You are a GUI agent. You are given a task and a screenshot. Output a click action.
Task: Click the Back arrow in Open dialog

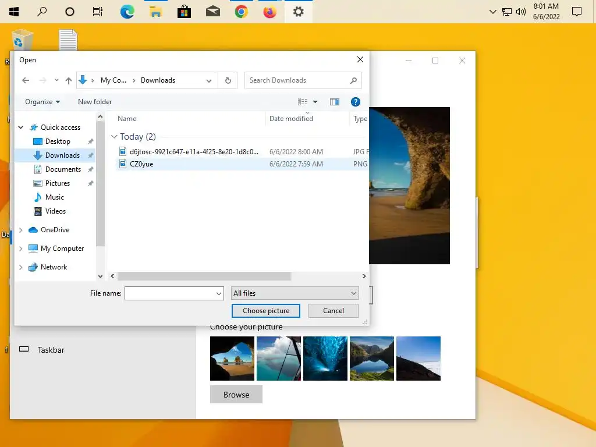(x=26, y=80)
